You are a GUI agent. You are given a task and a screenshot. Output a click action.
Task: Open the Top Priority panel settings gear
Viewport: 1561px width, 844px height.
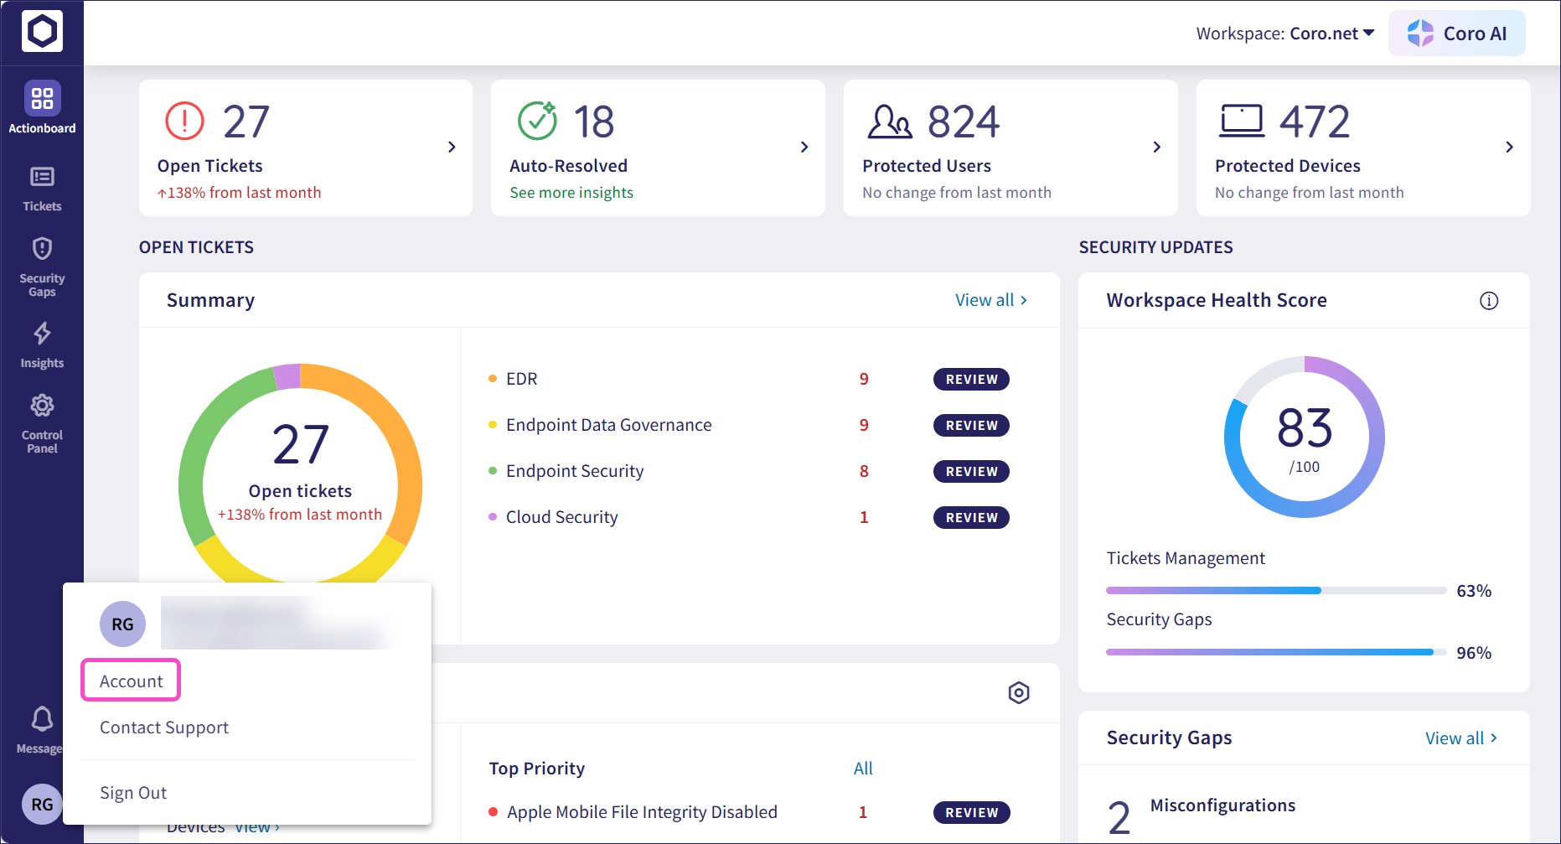1019,693
